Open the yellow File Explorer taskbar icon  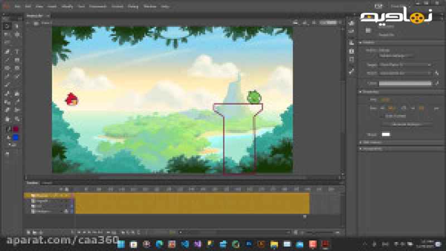[x=274, y=244]
